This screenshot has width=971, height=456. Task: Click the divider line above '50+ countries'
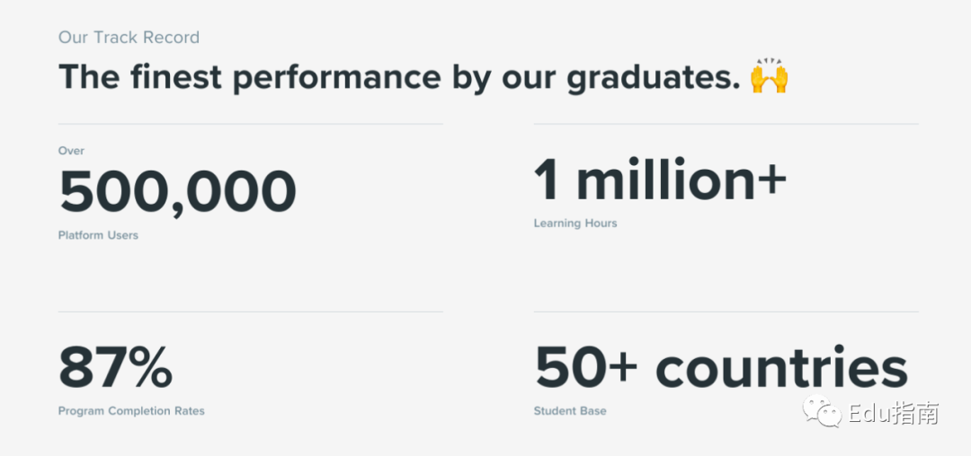coord(726,311)
